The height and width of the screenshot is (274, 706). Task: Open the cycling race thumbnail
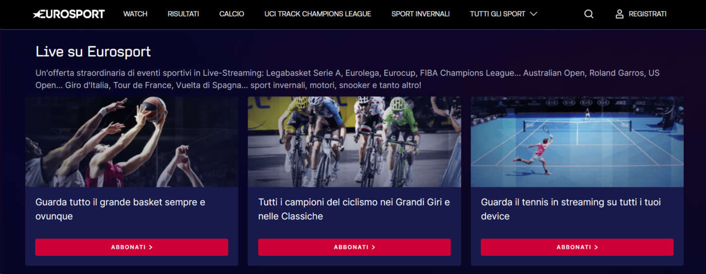coord(354,142)
